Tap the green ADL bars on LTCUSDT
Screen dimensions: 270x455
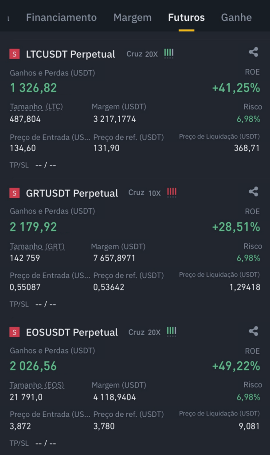click(169, 53)
